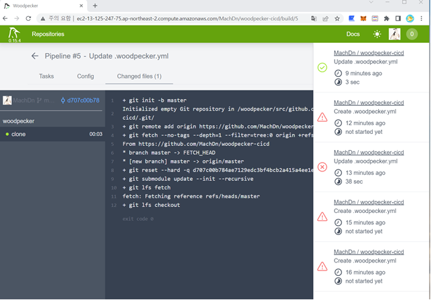Image resolution: width=431 pixels, height=300 pixels.
Task: Open the Repositories page
Action: [48, 34]
